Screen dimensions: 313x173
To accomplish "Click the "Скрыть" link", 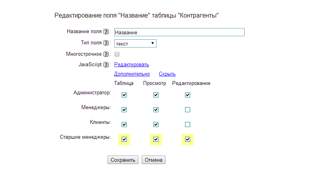I will click(167, 74).
